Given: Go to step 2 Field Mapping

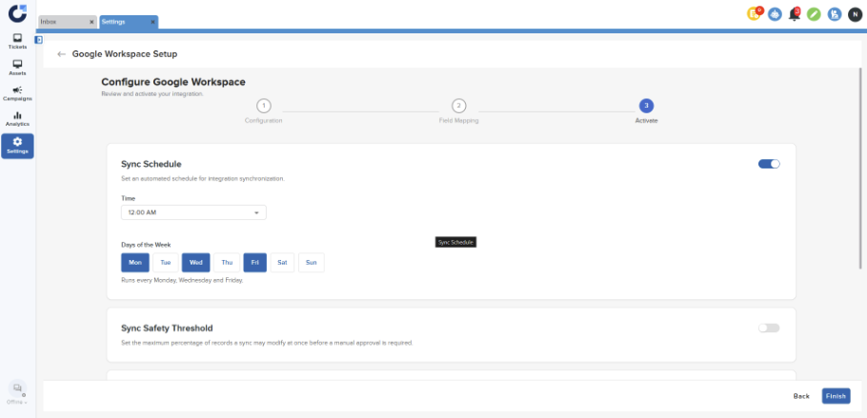Looking at the screenshot, I should 458,106.
